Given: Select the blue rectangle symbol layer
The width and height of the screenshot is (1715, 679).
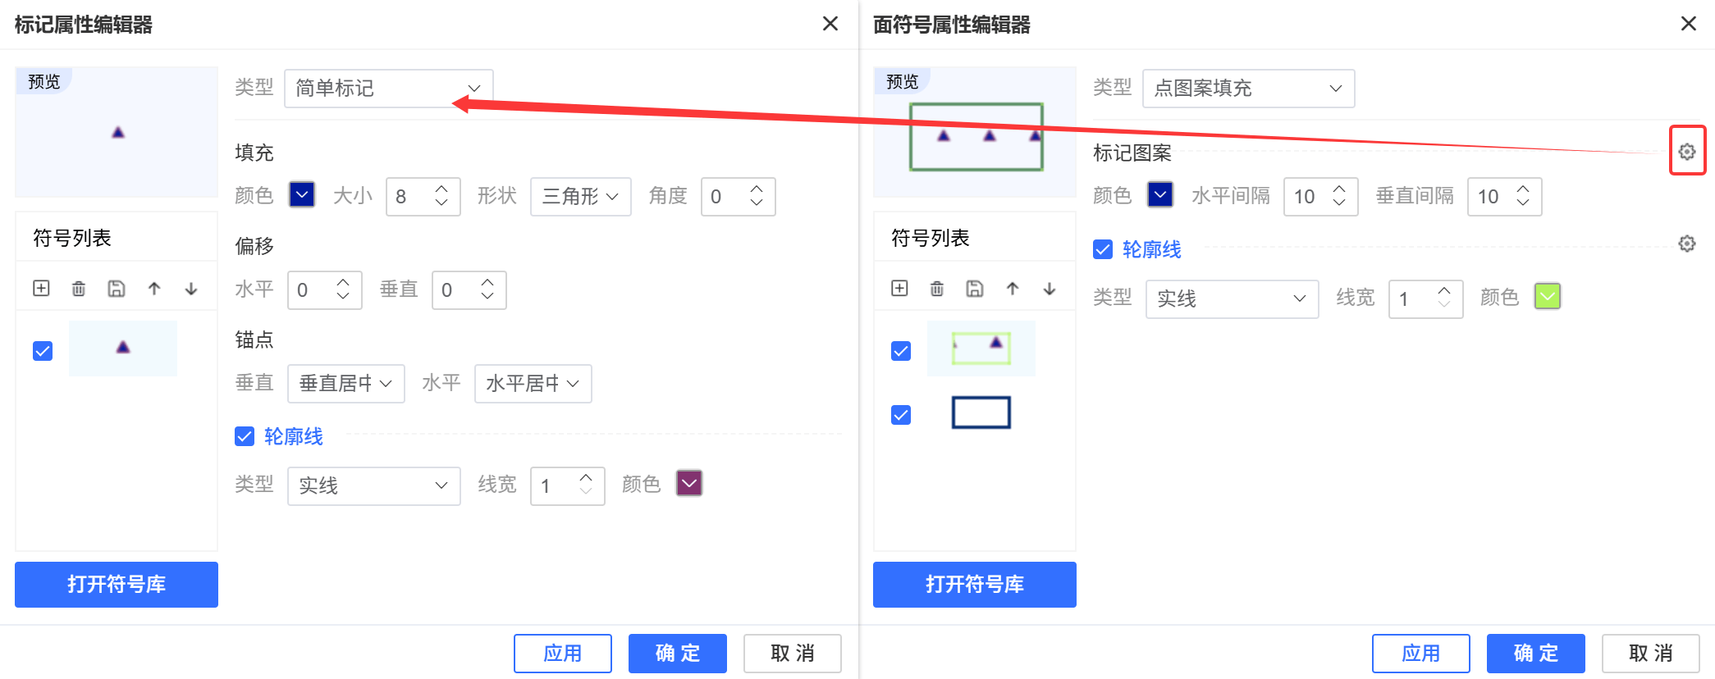Looking at the screenshot, I should pos(981,412).
